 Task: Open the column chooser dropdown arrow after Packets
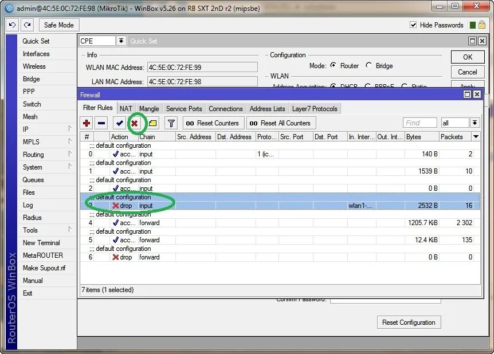pyautogui.click(x=476, y=137)
